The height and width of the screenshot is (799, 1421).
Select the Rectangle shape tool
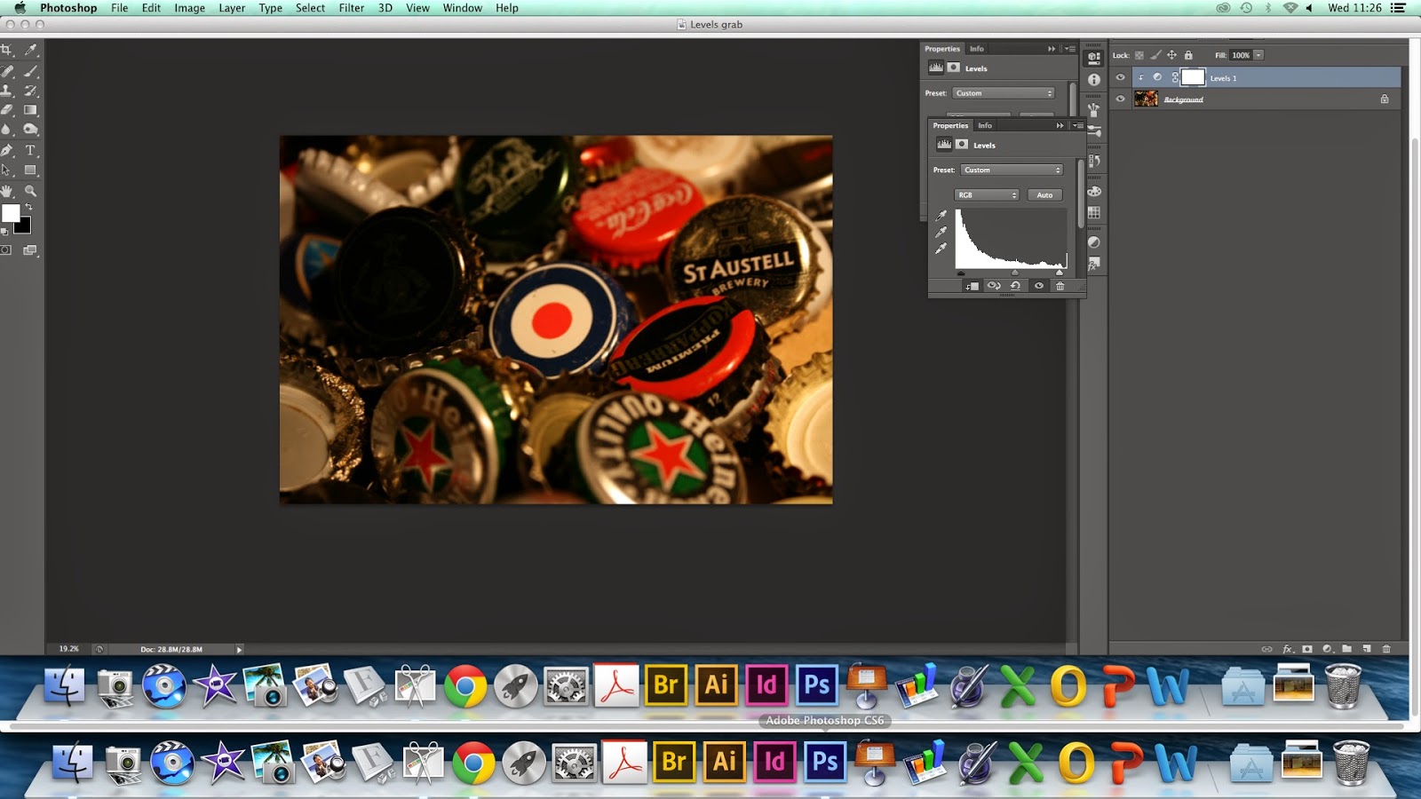[30, 170]
